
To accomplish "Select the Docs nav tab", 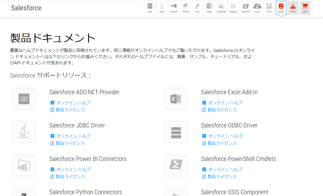I will pos(281,8).
